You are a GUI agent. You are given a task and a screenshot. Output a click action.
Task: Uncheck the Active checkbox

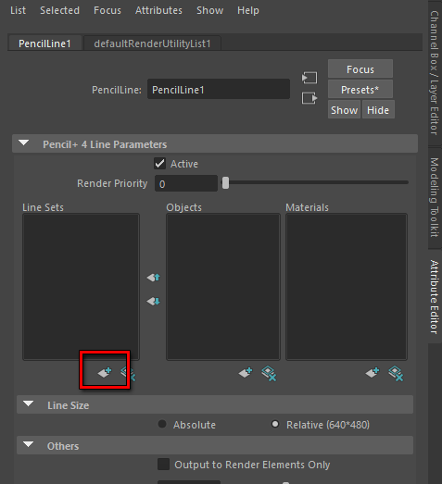pyautogui.click(x=160, y=164)
